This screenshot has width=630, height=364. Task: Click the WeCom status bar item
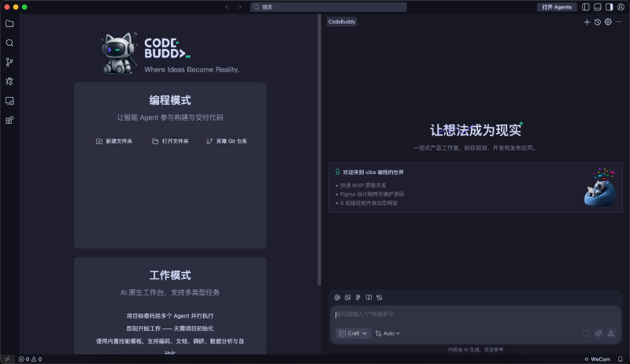(598, 359)
